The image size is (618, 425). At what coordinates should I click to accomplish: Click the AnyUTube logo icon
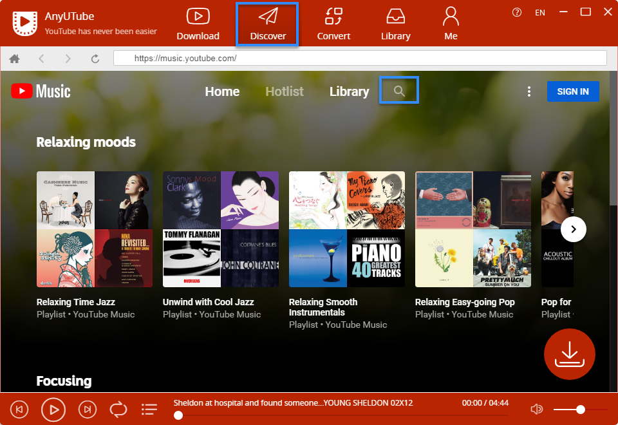tap(25, 24)
